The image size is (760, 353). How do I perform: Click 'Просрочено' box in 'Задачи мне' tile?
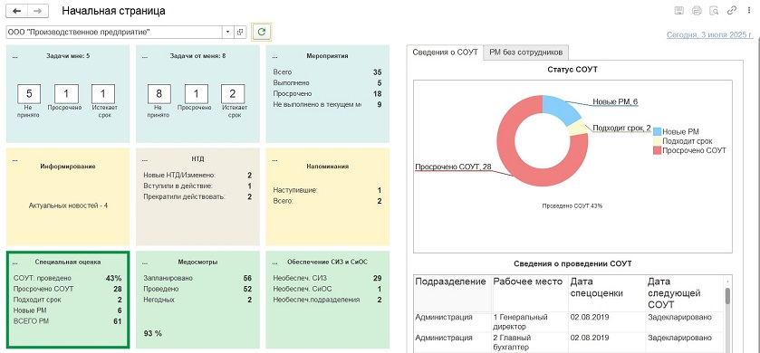coord(66,94)
